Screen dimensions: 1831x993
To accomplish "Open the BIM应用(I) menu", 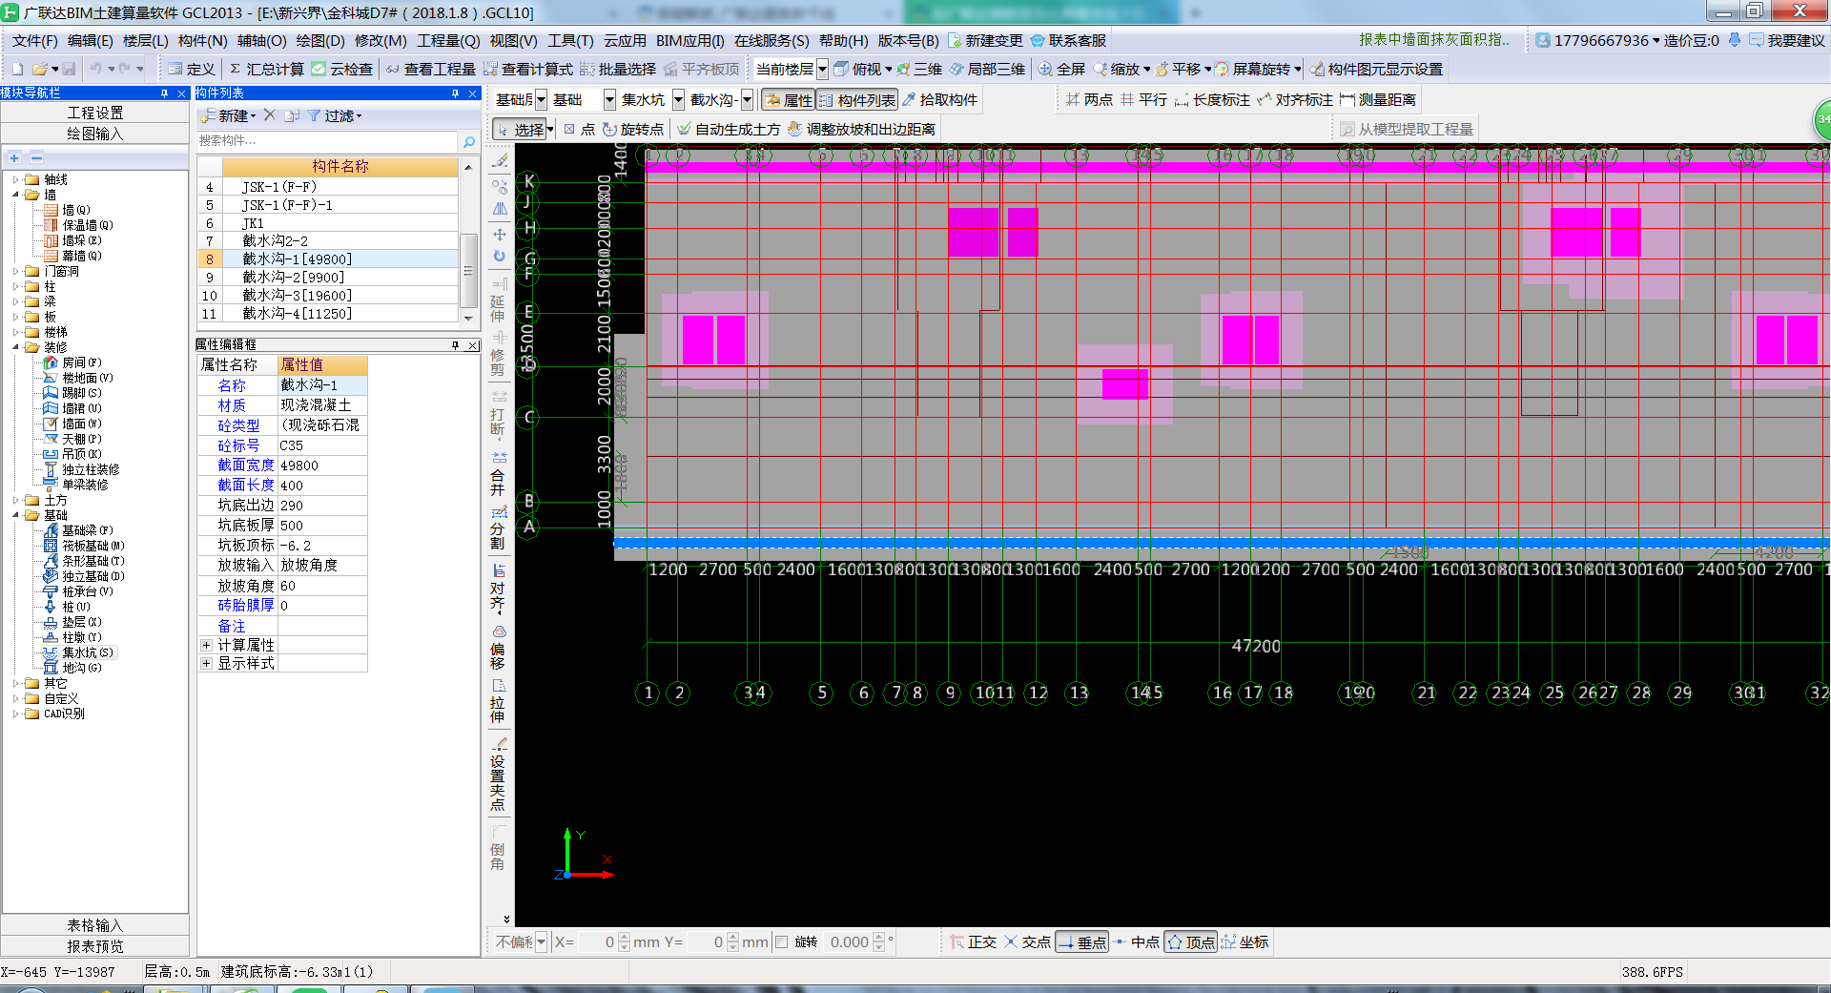I will coord(689,40).
